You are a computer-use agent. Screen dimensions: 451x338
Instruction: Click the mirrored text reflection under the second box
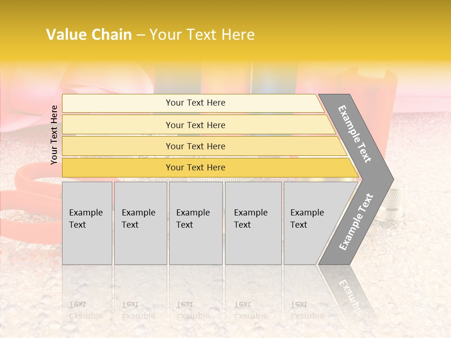tap(139, 310)
